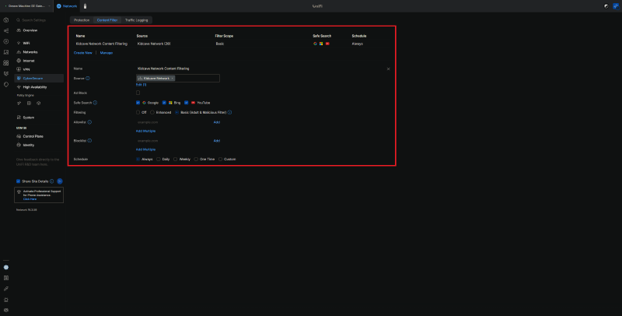This screenshot has height=316, width=622.
Task: Open the Topology icon in left rail
Action: coord(6,30)
